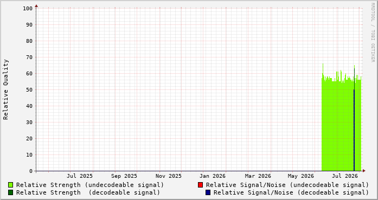Select the Relative Strength (decodeable signal) legend label

(88, 193)
